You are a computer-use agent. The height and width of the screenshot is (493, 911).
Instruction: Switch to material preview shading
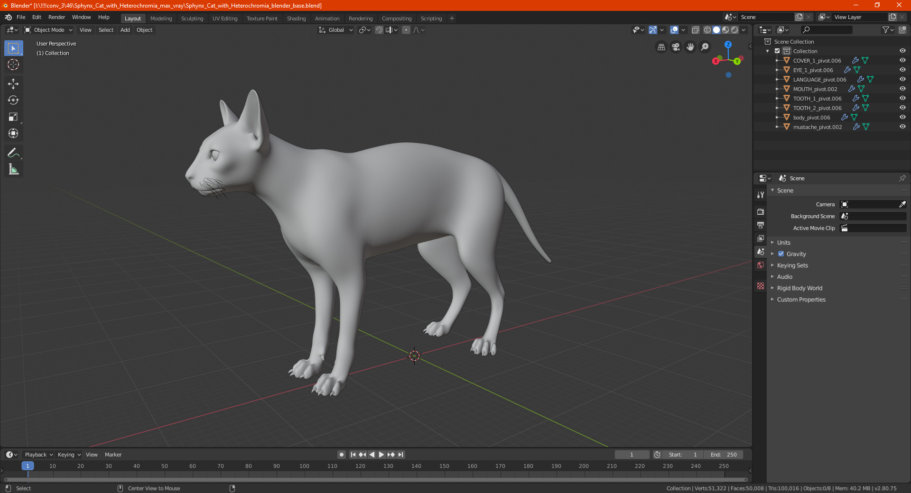(x=725, y=30)
